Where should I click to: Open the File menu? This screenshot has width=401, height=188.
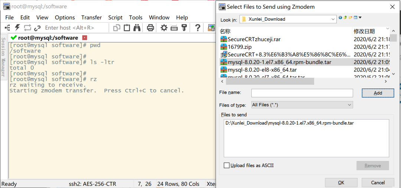[x=9, y=17]
